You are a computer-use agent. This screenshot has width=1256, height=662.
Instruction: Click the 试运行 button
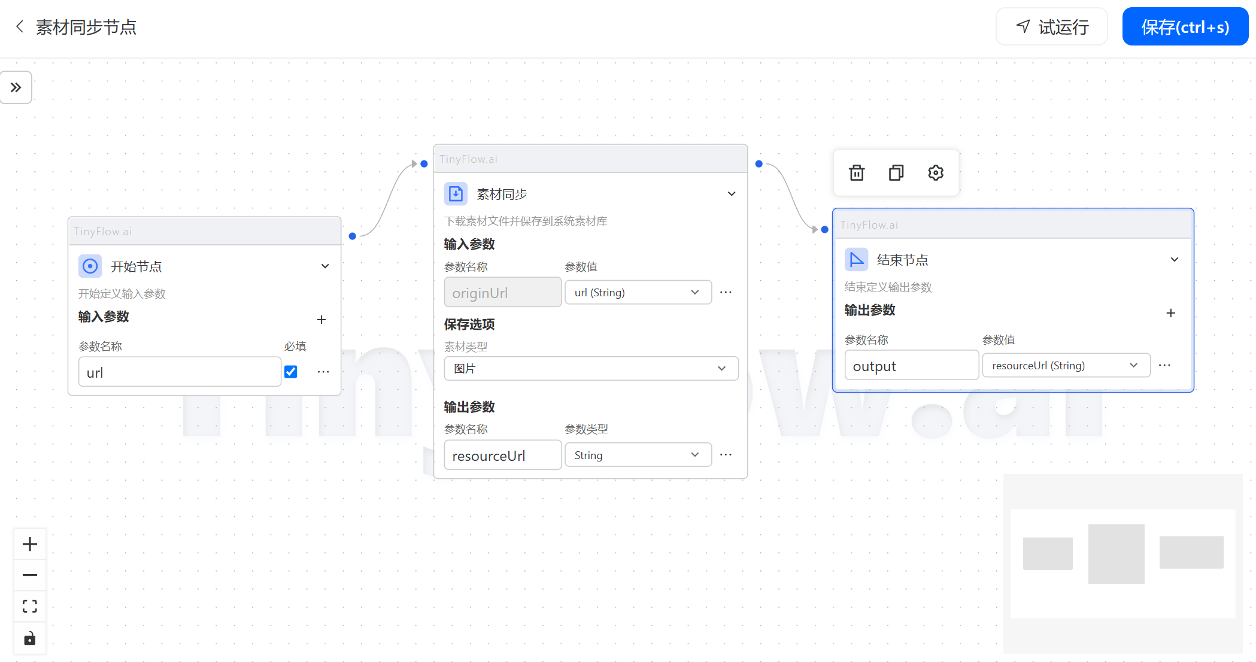pos(1052,27)
